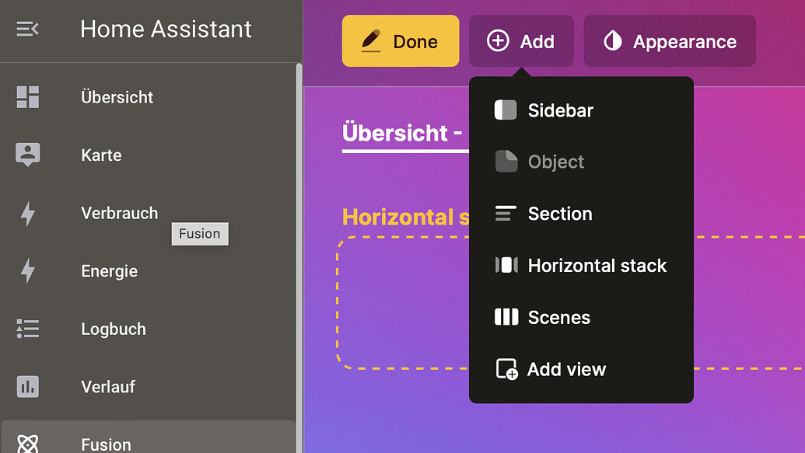This screenshot has width=805, height=453.
Task: Select the Verlauf chart icon
Action: [28, 386]
